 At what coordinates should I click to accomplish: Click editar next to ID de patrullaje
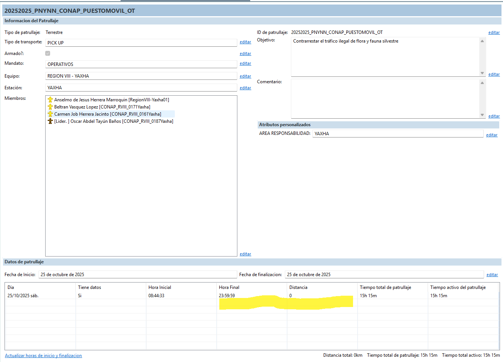(494, 33)
